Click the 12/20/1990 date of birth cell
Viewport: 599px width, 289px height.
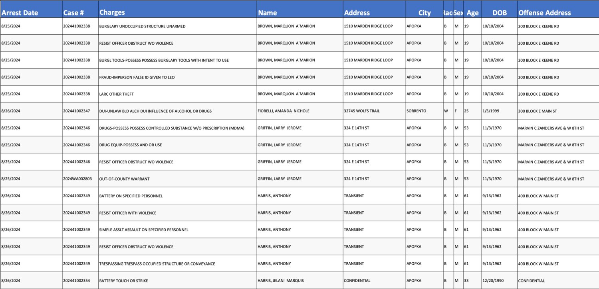point(499,281)
